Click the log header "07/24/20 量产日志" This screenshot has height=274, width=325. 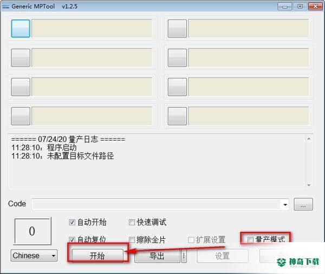pyautogui.click(x=68, y=139)
